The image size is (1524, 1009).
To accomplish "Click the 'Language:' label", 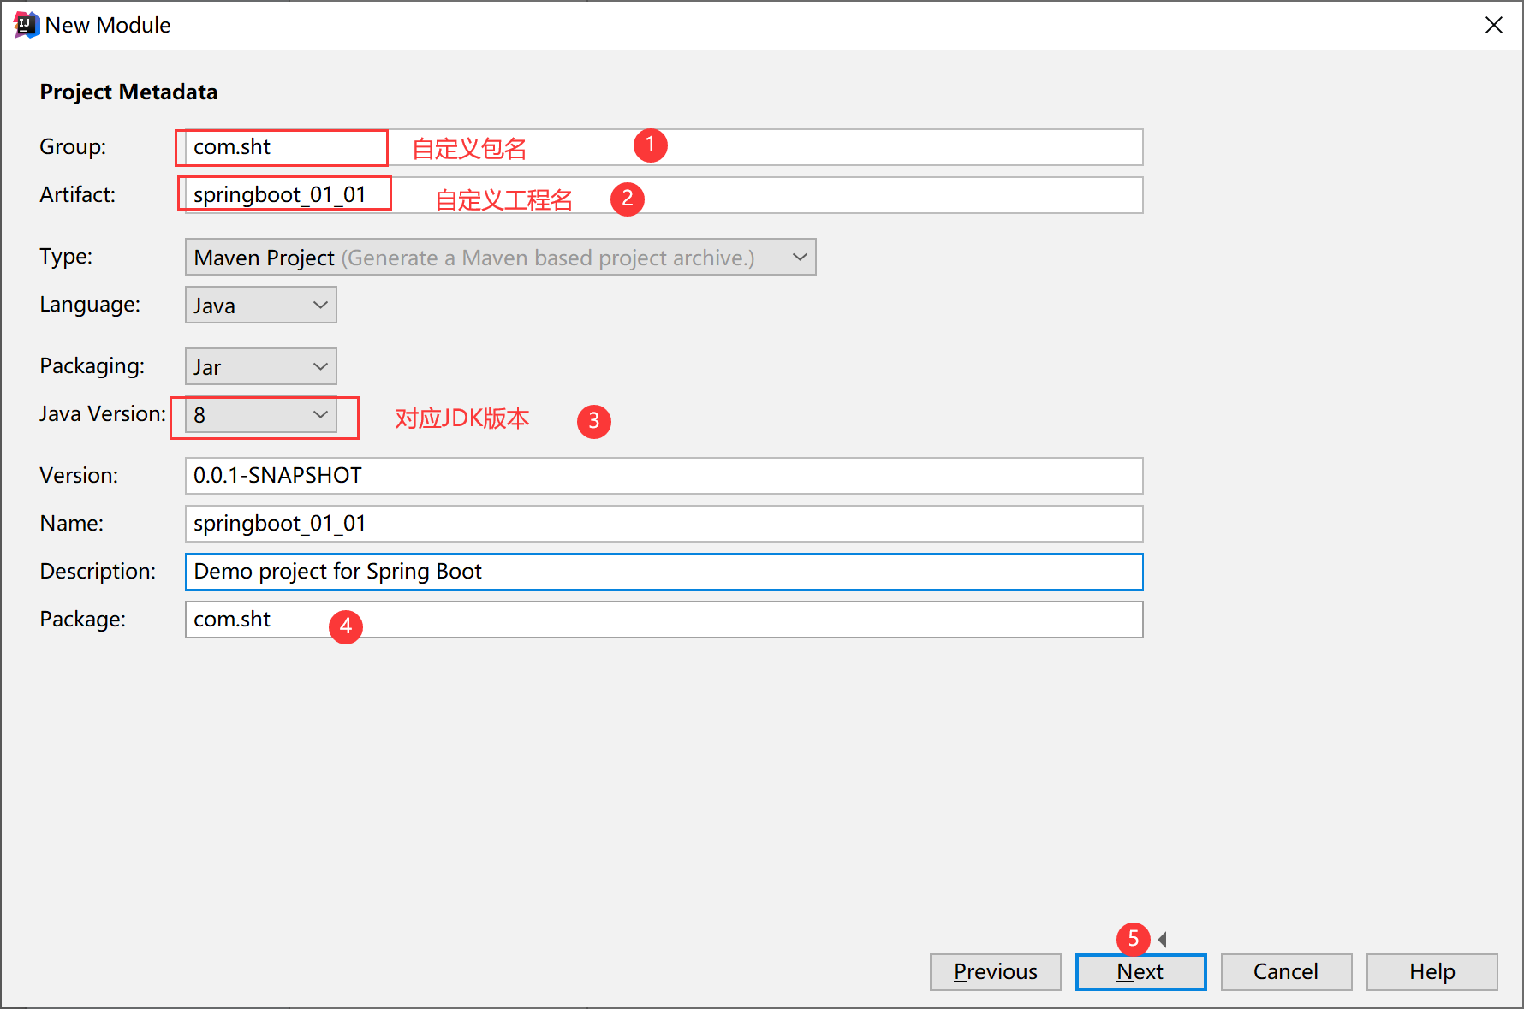I will pyautogui.click(x=90, y=305).
